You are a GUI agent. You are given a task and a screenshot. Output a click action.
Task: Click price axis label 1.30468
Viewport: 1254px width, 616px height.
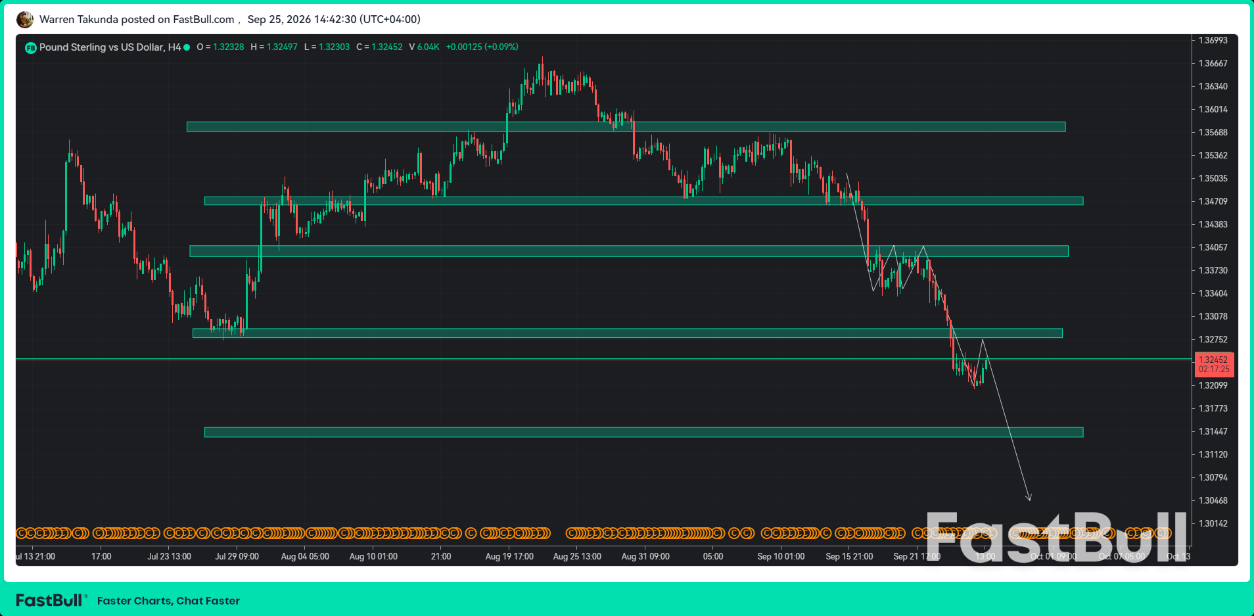[x=1213, y=500]
